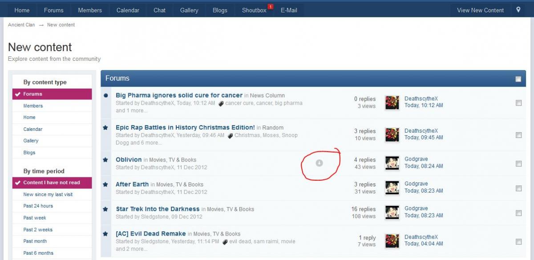The height and width of the screenshot is (260, 534).
Task: Check the Oblivion topic checkbox
Action: (518, 164)
